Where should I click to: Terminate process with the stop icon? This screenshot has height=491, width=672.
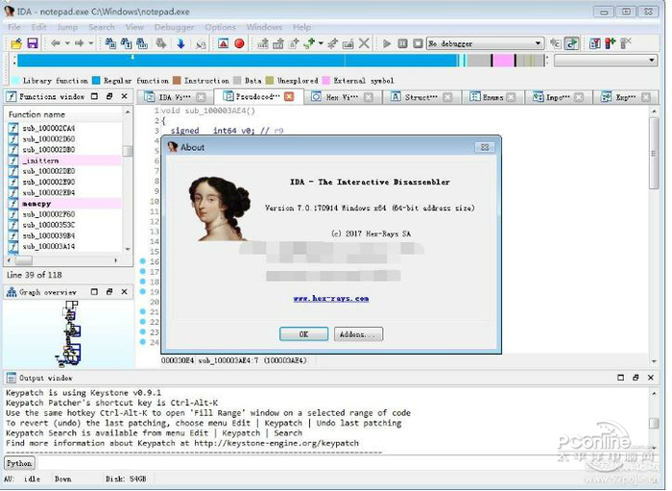click(x=418, y=43)
